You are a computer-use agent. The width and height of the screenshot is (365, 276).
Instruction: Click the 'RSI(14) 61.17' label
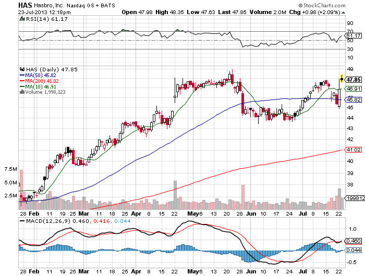point(46,19)
